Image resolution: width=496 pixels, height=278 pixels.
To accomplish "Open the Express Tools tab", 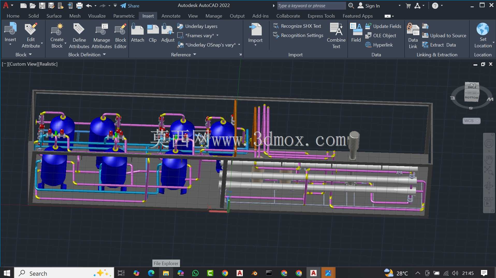I will (x=321, y=16).
